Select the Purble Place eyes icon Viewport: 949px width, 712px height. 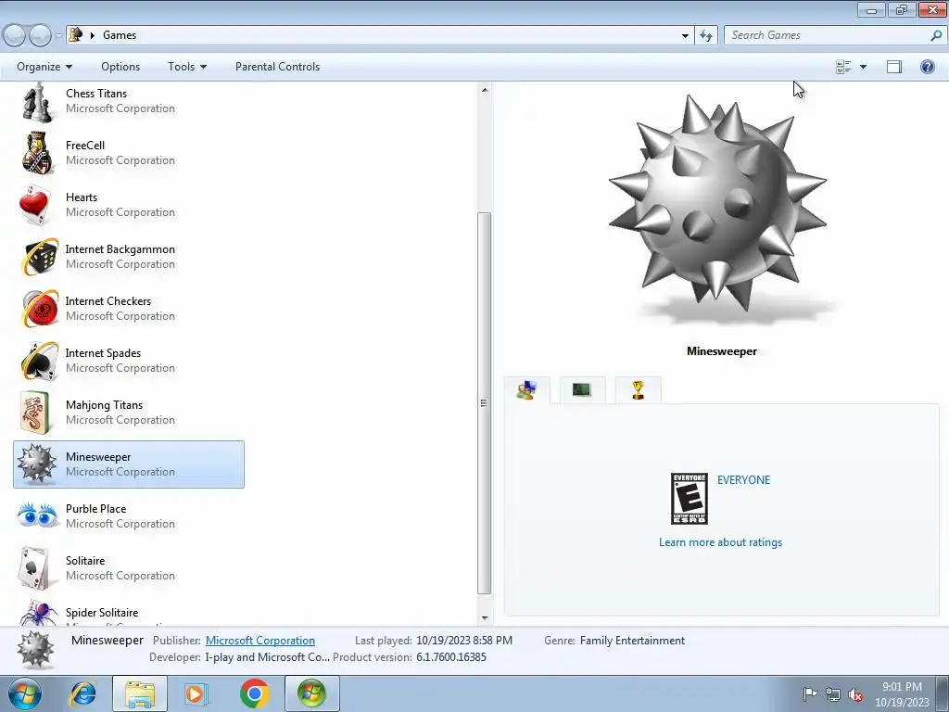pyautogui.click(x=37, y=515)
